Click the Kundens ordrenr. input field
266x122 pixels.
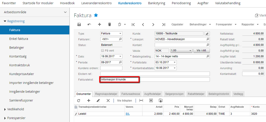pyautogui.click(x=111, y=68)
